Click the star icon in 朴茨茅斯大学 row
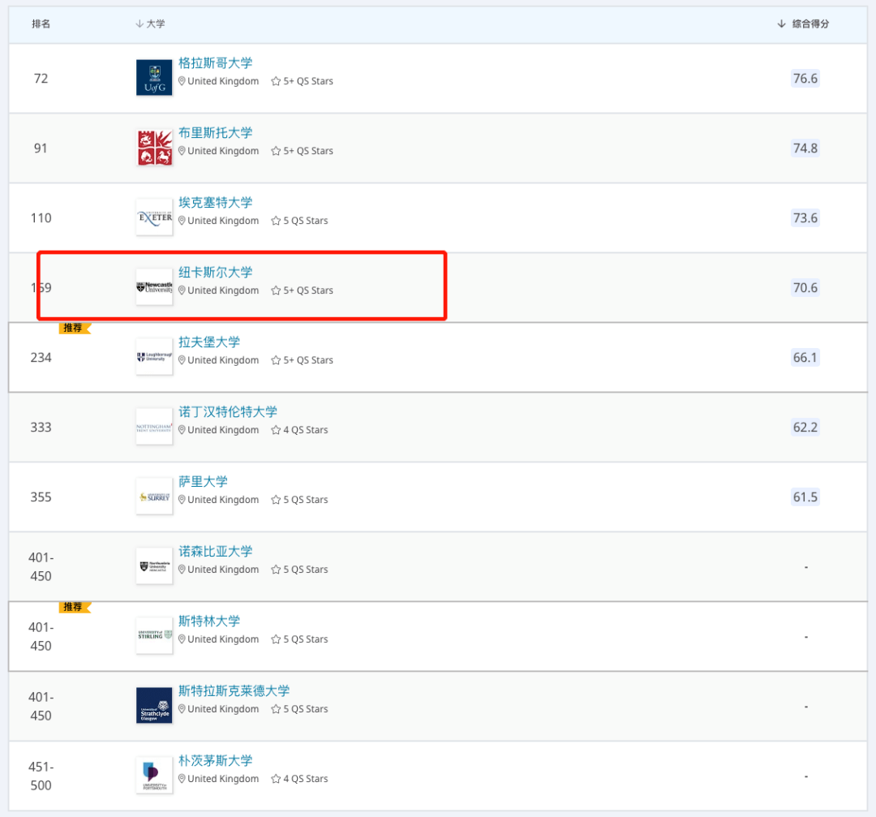The width and height of the screenshot is (876, 817). pyautogui.click(x=276, y=779)
